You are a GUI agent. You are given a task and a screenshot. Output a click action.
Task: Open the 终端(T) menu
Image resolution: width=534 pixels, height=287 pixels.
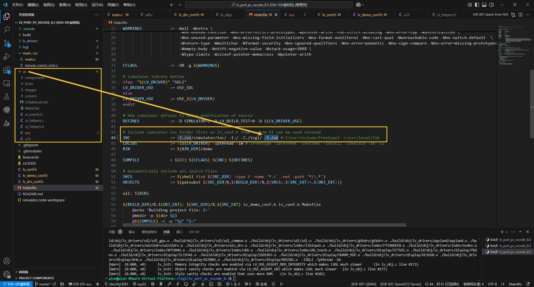pyautogui.click(x=113, y=5)
